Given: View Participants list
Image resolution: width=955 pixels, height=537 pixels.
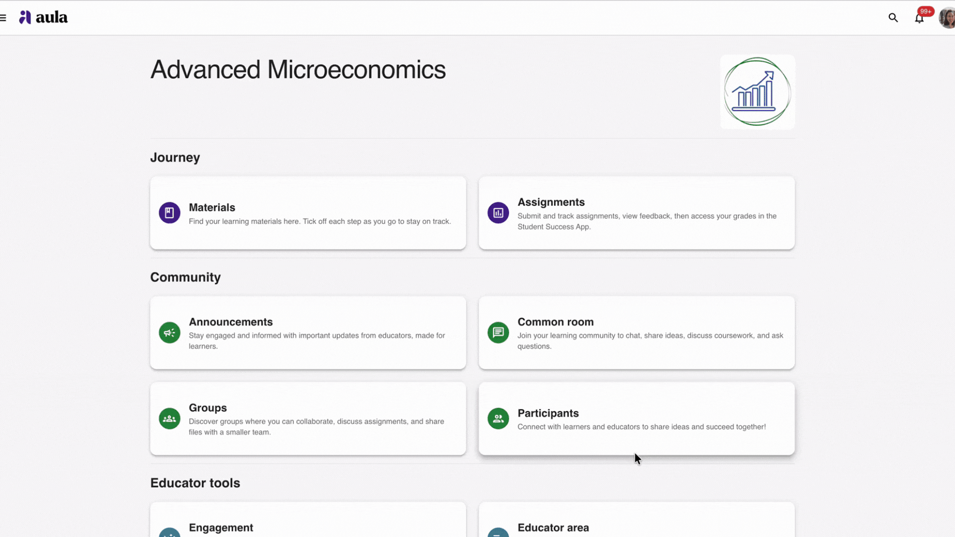Looking at the screenshot, I should tap(637, 419).
